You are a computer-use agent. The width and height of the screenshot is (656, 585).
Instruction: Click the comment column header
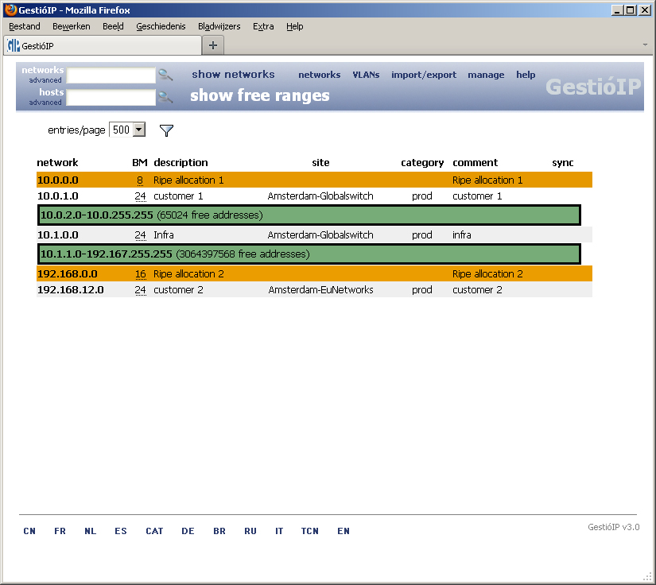coord(476,163)
